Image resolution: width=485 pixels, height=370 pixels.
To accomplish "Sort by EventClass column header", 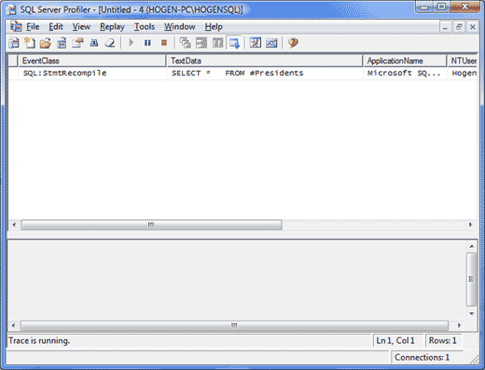I will click(x=92, y=61).
